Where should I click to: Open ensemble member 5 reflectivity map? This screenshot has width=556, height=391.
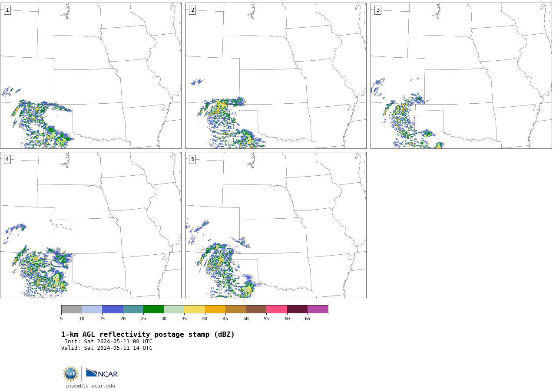click(276, 225)
